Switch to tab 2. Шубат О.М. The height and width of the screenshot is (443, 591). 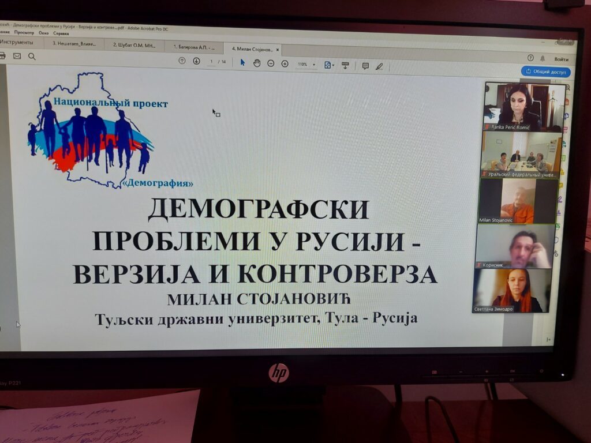134,44
